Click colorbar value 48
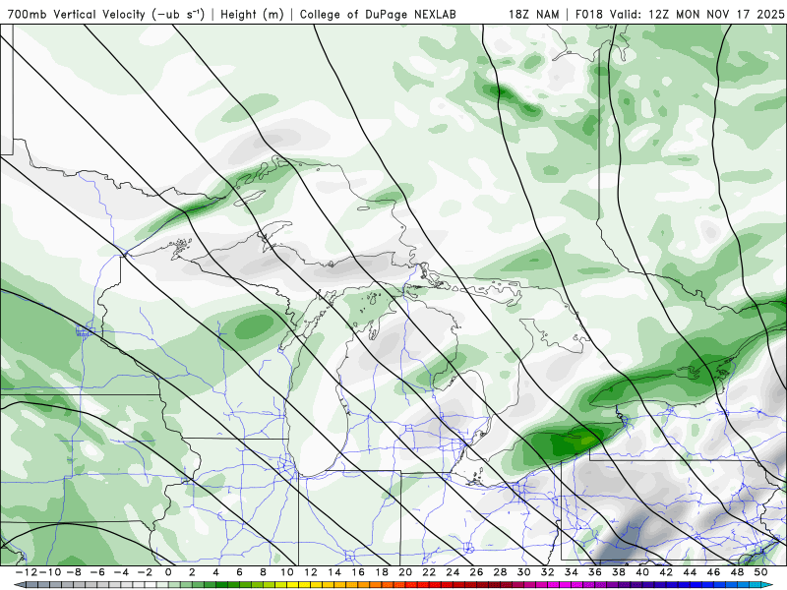The width and height of the screenshot is (787, 590). [737, 572]
